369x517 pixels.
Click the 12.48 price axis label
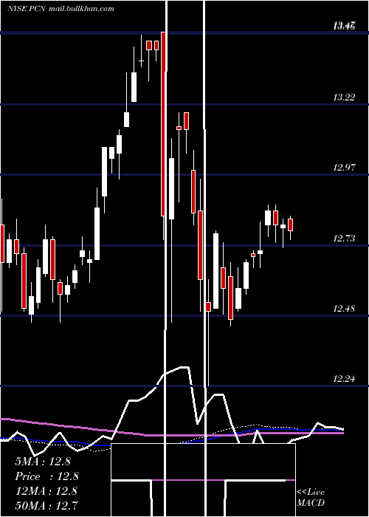pyautogui.click(x=344, y=309)
